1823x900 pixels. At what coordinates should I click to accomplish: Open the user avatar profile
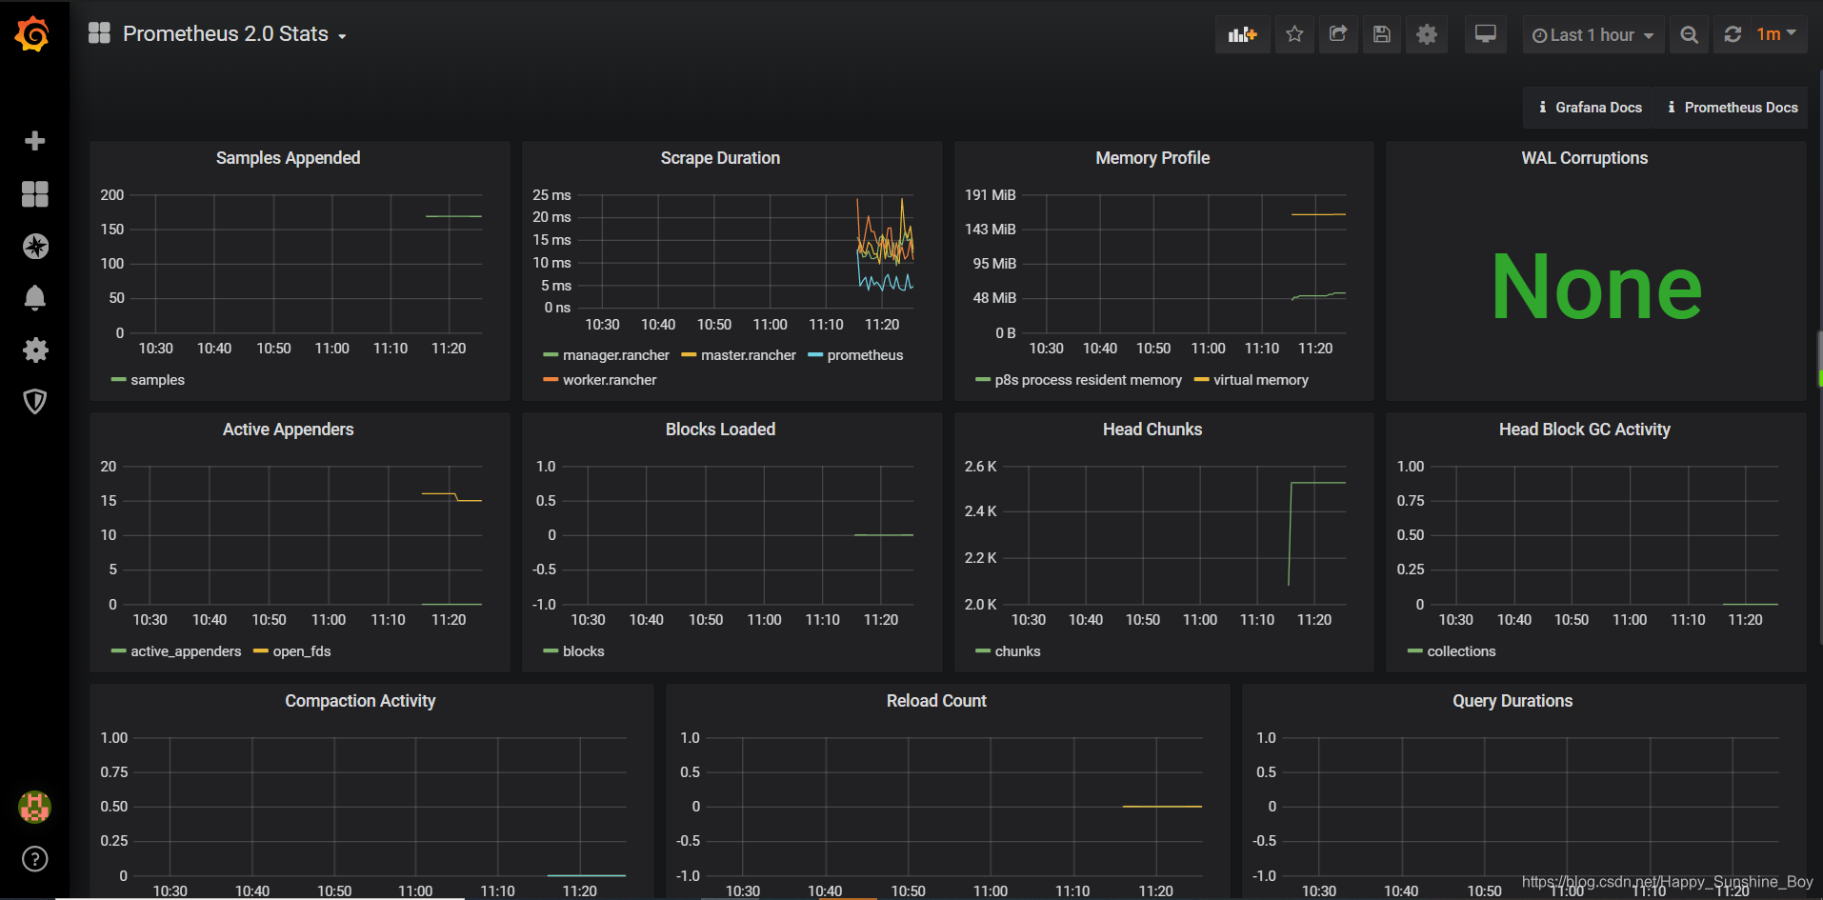(35, 807)
